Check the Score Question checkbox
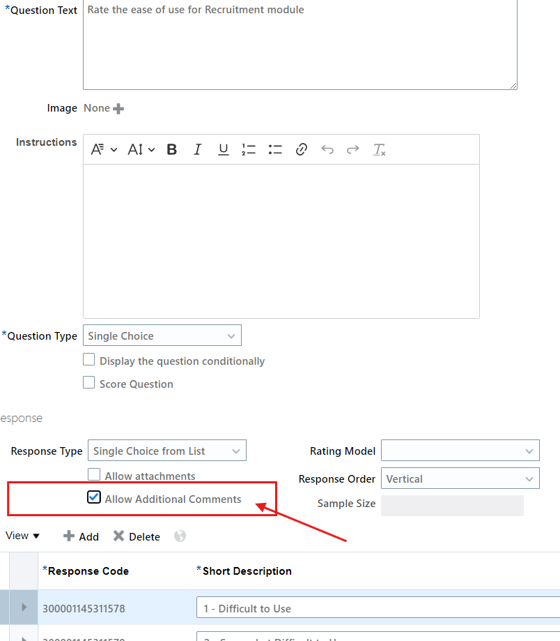 pyautogui.click(x=88, y=382)
